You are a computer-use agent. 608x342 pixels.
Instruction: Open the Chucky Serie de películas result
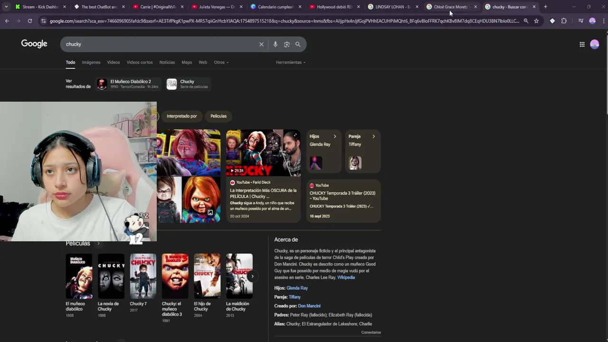click(188, 84)
